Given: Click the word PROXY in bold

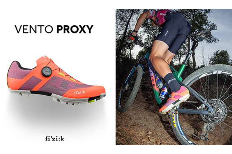Looking at the screenshot, I should coord(75,29).
